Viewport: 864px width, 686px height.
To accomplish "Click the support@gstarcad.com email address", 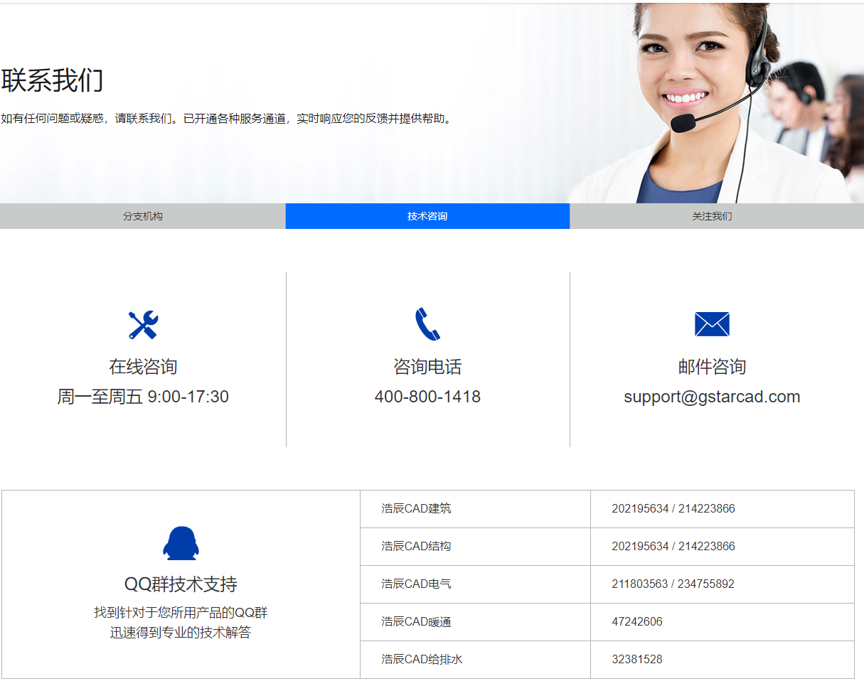I will pos(712,397).
